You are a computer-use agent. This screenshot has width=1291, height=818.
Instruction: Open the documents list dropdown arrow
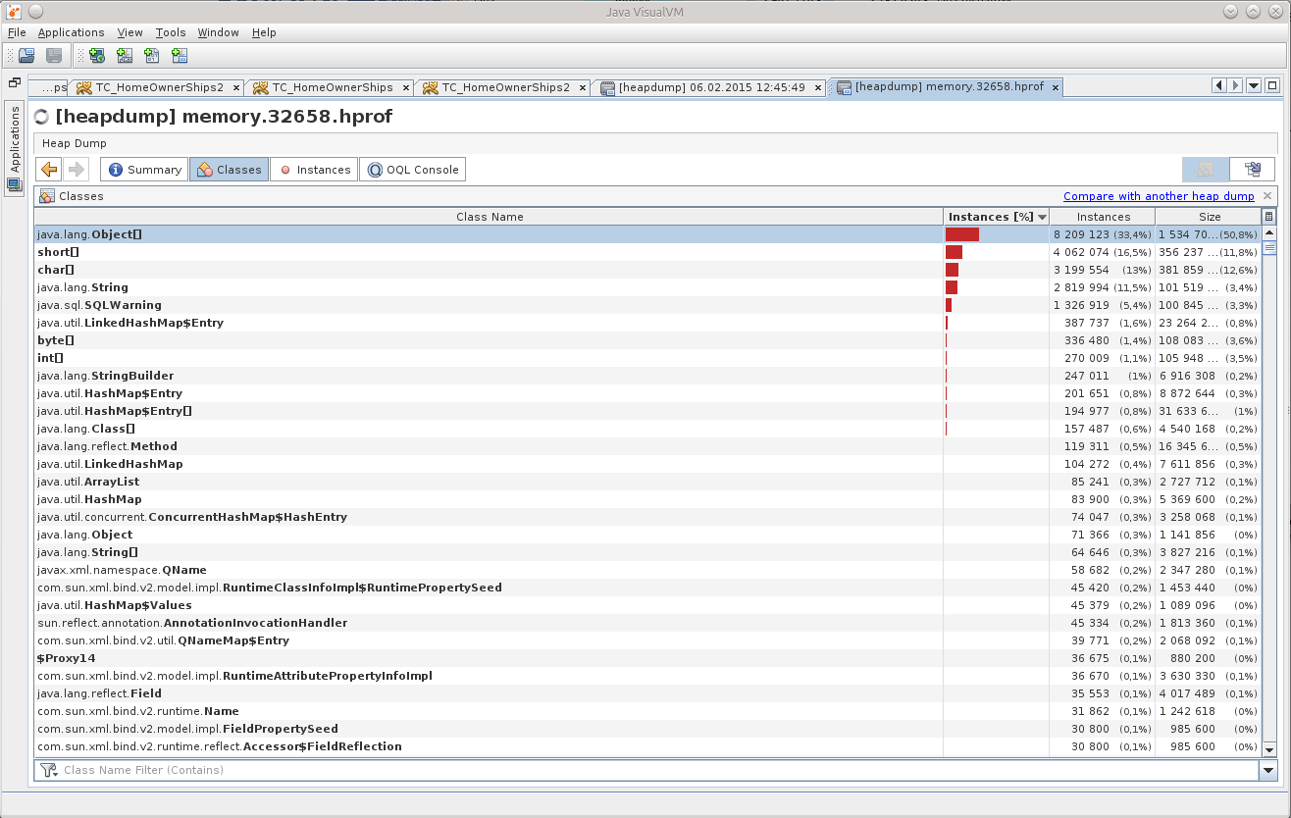click(x=1254, y=86)
